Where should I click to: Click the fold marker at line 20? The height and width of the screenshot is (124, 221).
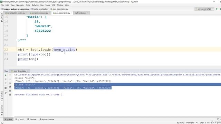17,40
